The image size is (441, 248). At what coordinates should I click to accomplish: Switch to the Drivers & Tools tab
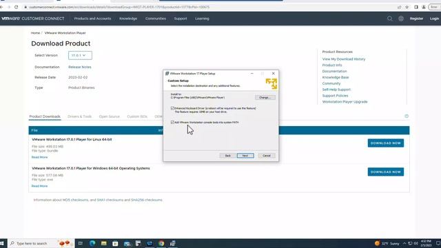coord(80,116)
